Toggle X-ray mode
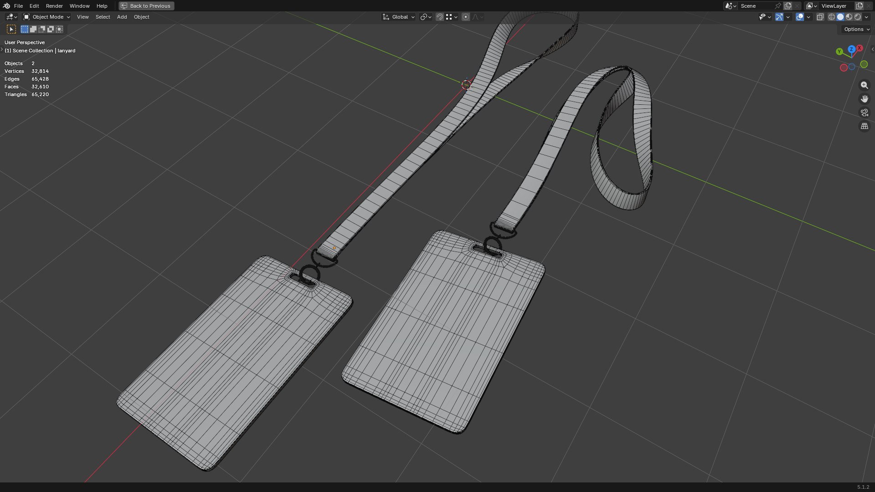 click(x=820, y=17)
